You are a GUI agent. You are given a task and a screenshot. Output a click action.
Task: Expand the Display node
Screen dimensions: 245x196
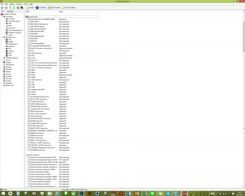pos(2,62)
